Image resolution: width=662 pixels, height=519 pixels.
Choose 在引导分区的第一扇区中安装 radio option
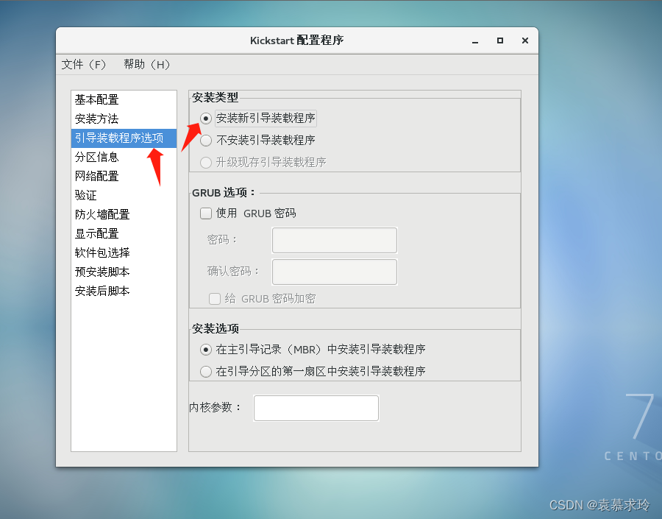pyautogui.click(x=206, y=372)
